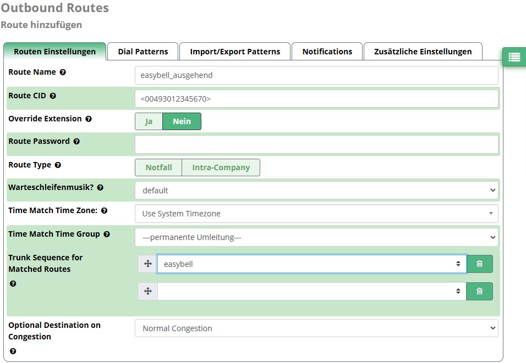526x363 pixels.
Task: Open Warteschleifenmusik dropdown
Action: coord(316,191)
